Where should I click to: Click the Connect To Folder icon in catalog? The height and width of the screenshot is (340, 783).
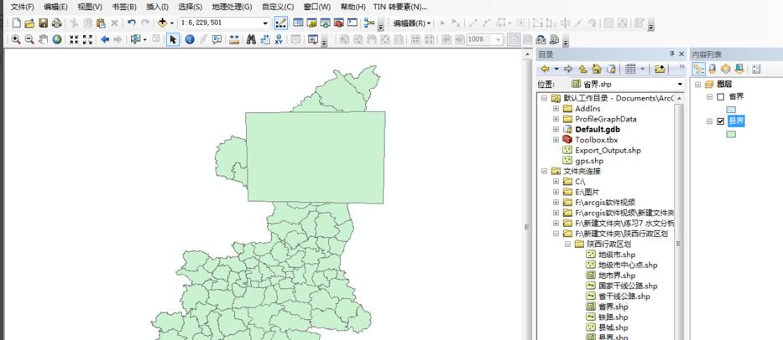tap(660, 69)
